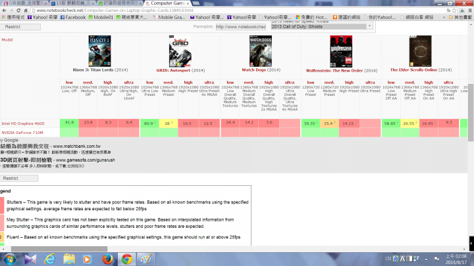The width and height of the screenshot is (474, 266).
Task: Open the Windows Start menu
Action: (10, 259)
